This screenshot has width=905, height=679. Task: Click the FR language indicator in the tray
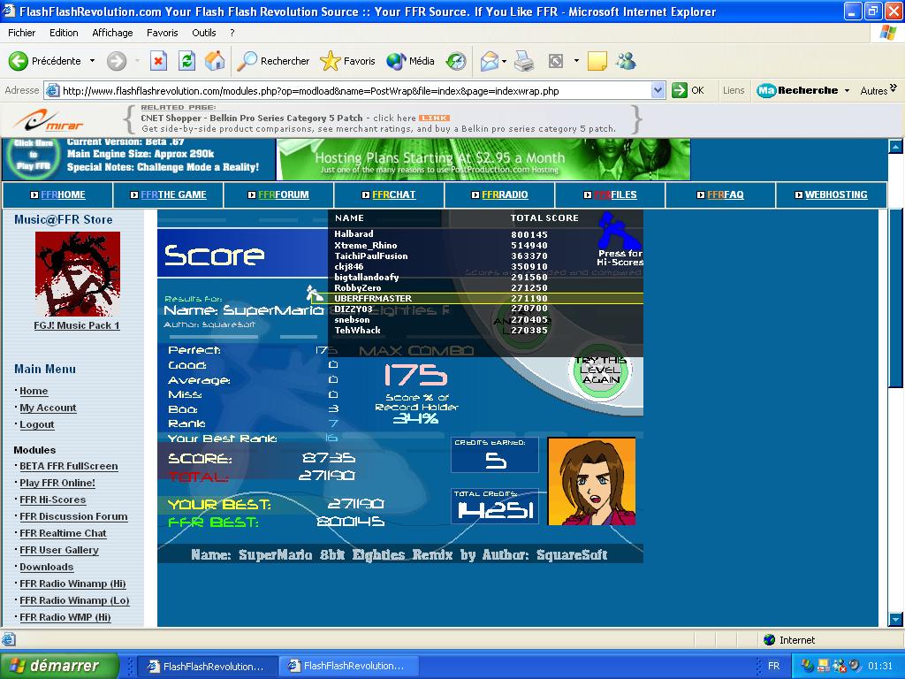[773, 666]
